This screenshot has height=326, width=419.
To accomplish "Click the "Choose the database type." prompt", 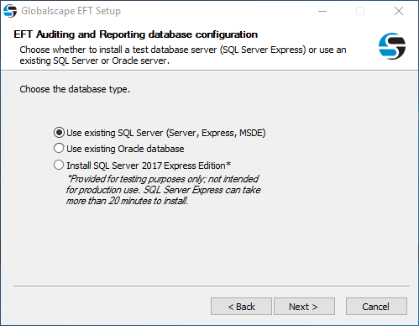I will pos(75,89).
